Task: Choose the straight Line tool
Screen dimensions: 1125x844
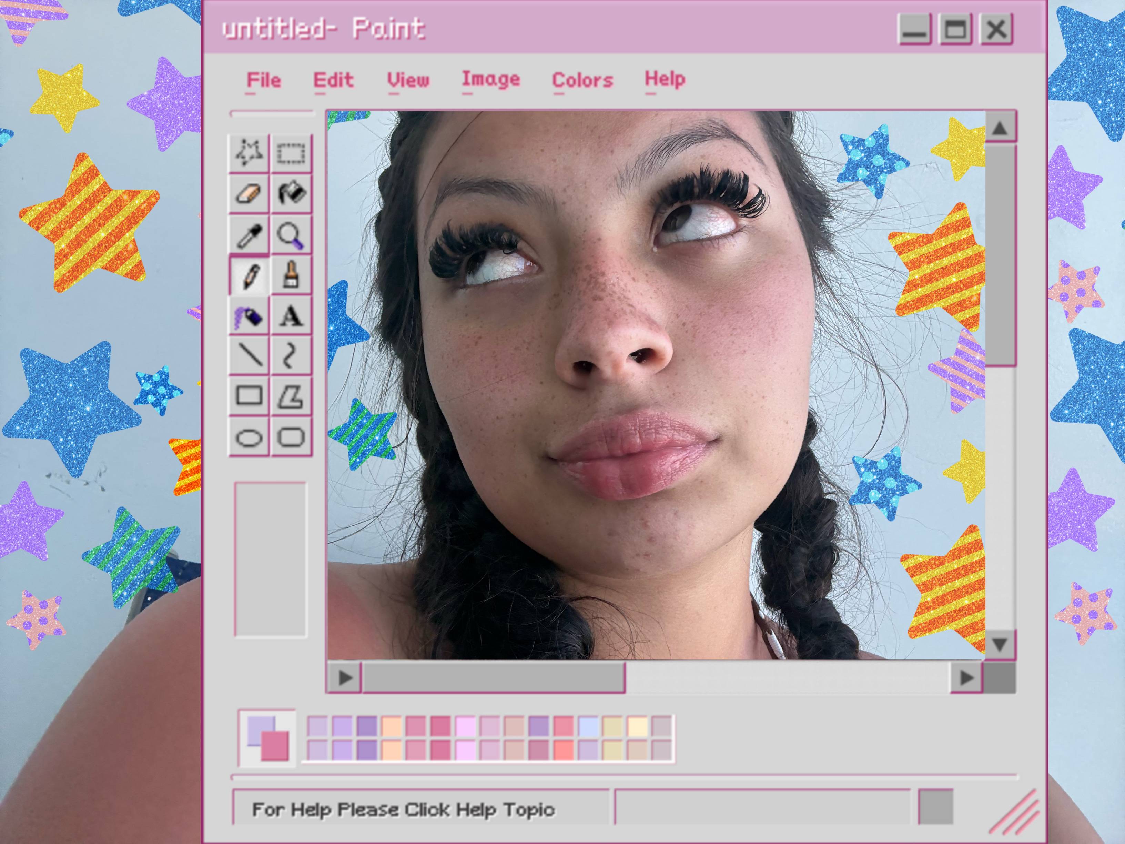Action: click(x=249, y=355)
